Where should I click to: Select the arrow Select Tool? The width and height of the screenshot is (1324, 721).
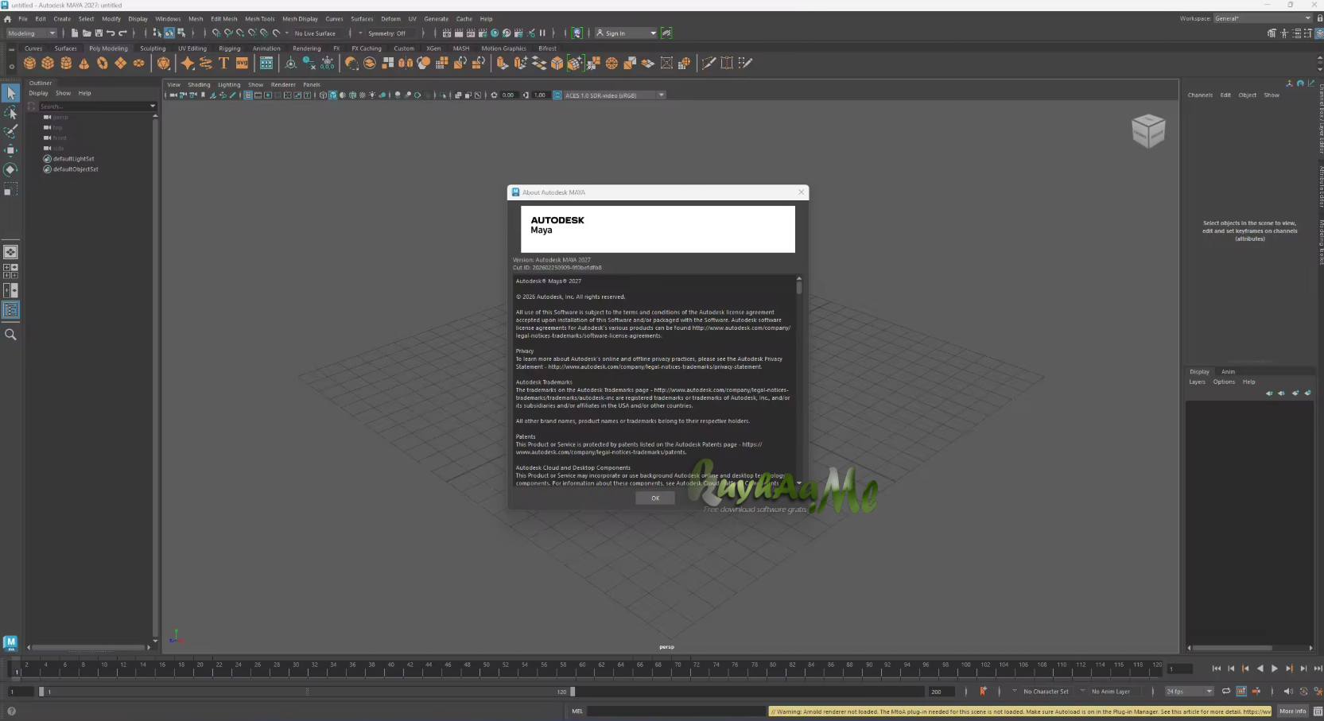[x=10, y=94]
